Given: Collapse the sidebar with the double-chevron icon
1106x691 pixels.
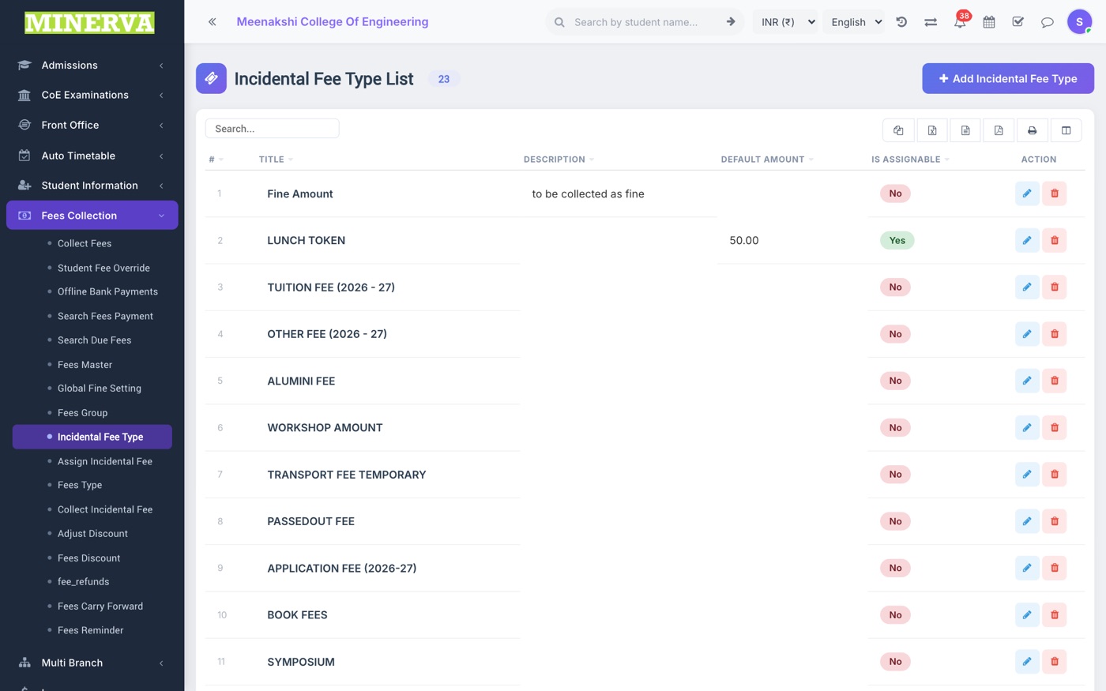Looking at the screenshot, I should pyautogui.click(x=212, y=22).
